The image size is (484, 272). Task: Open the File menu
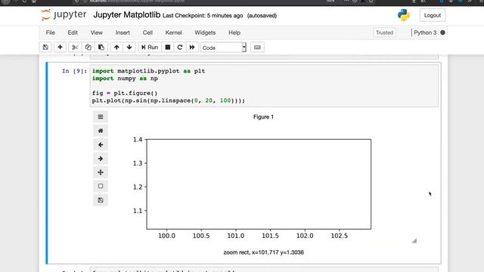(x=51, y=32)
